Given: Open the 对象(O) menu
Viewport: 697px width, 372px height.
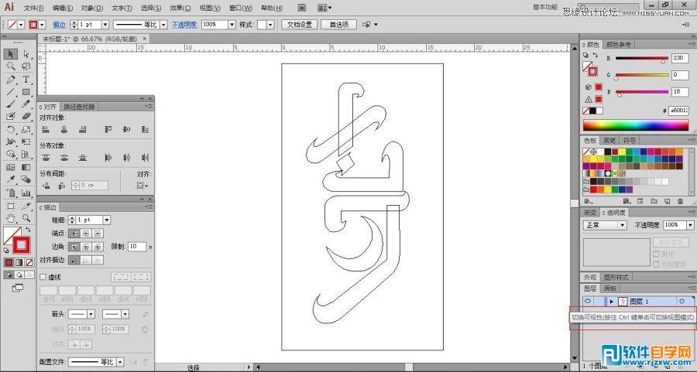Looking at the screenshot, I should pos(92,8).
